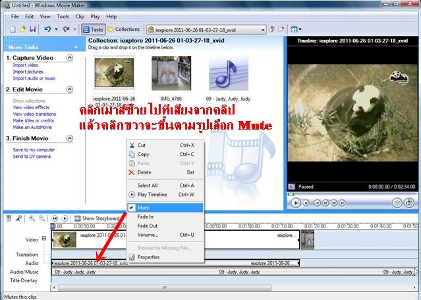Zoom in on the timeline
421x300 pixels.
click(x=32, y=218)
